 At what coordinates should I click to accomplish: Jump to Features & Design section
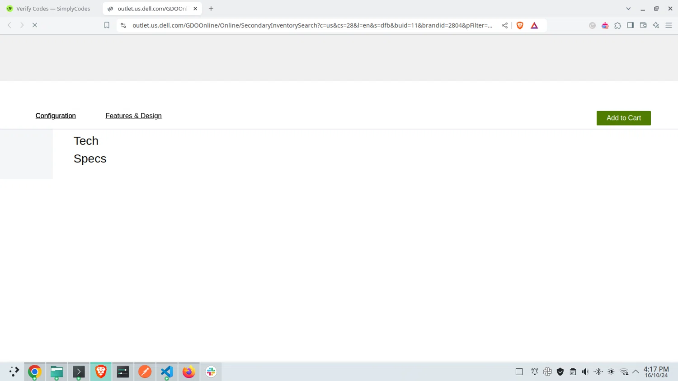pos(133,116)
